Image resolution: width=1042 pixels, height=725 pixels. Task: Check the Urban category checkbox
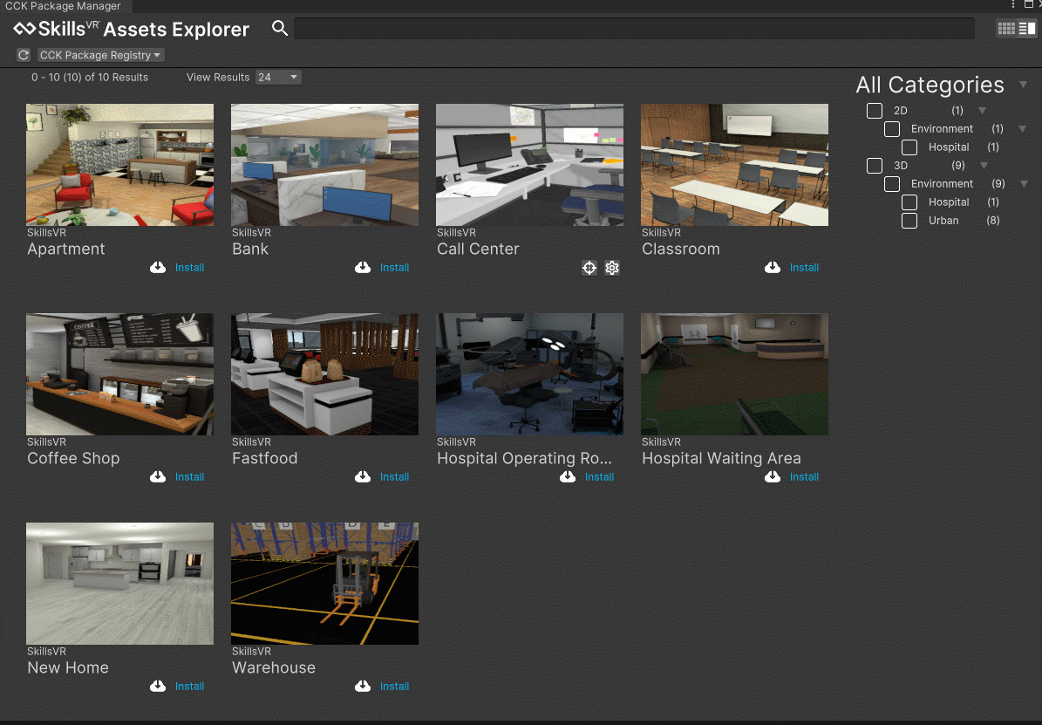[x=909, y=220]
